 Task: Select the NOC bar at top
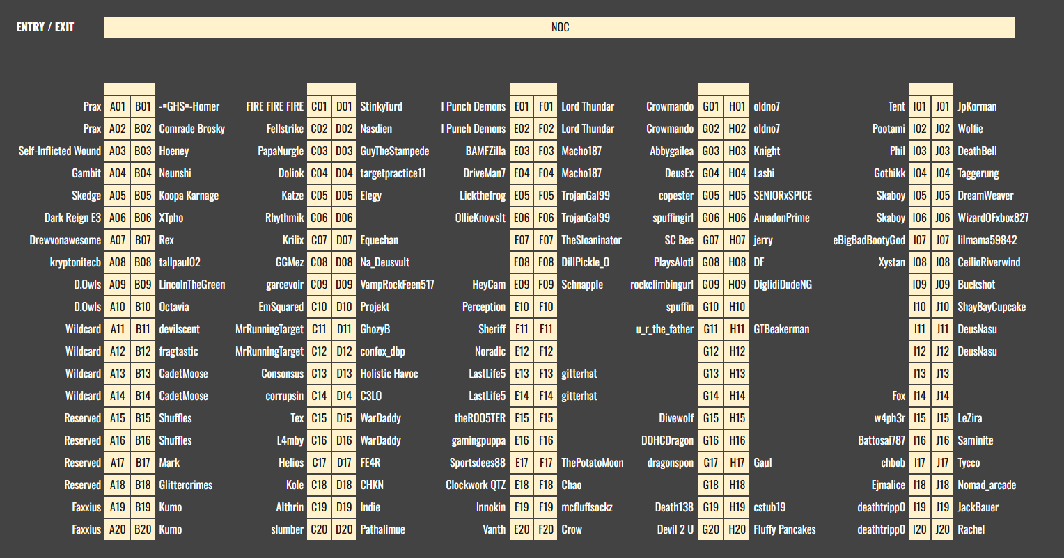click(x=560, y=27)
